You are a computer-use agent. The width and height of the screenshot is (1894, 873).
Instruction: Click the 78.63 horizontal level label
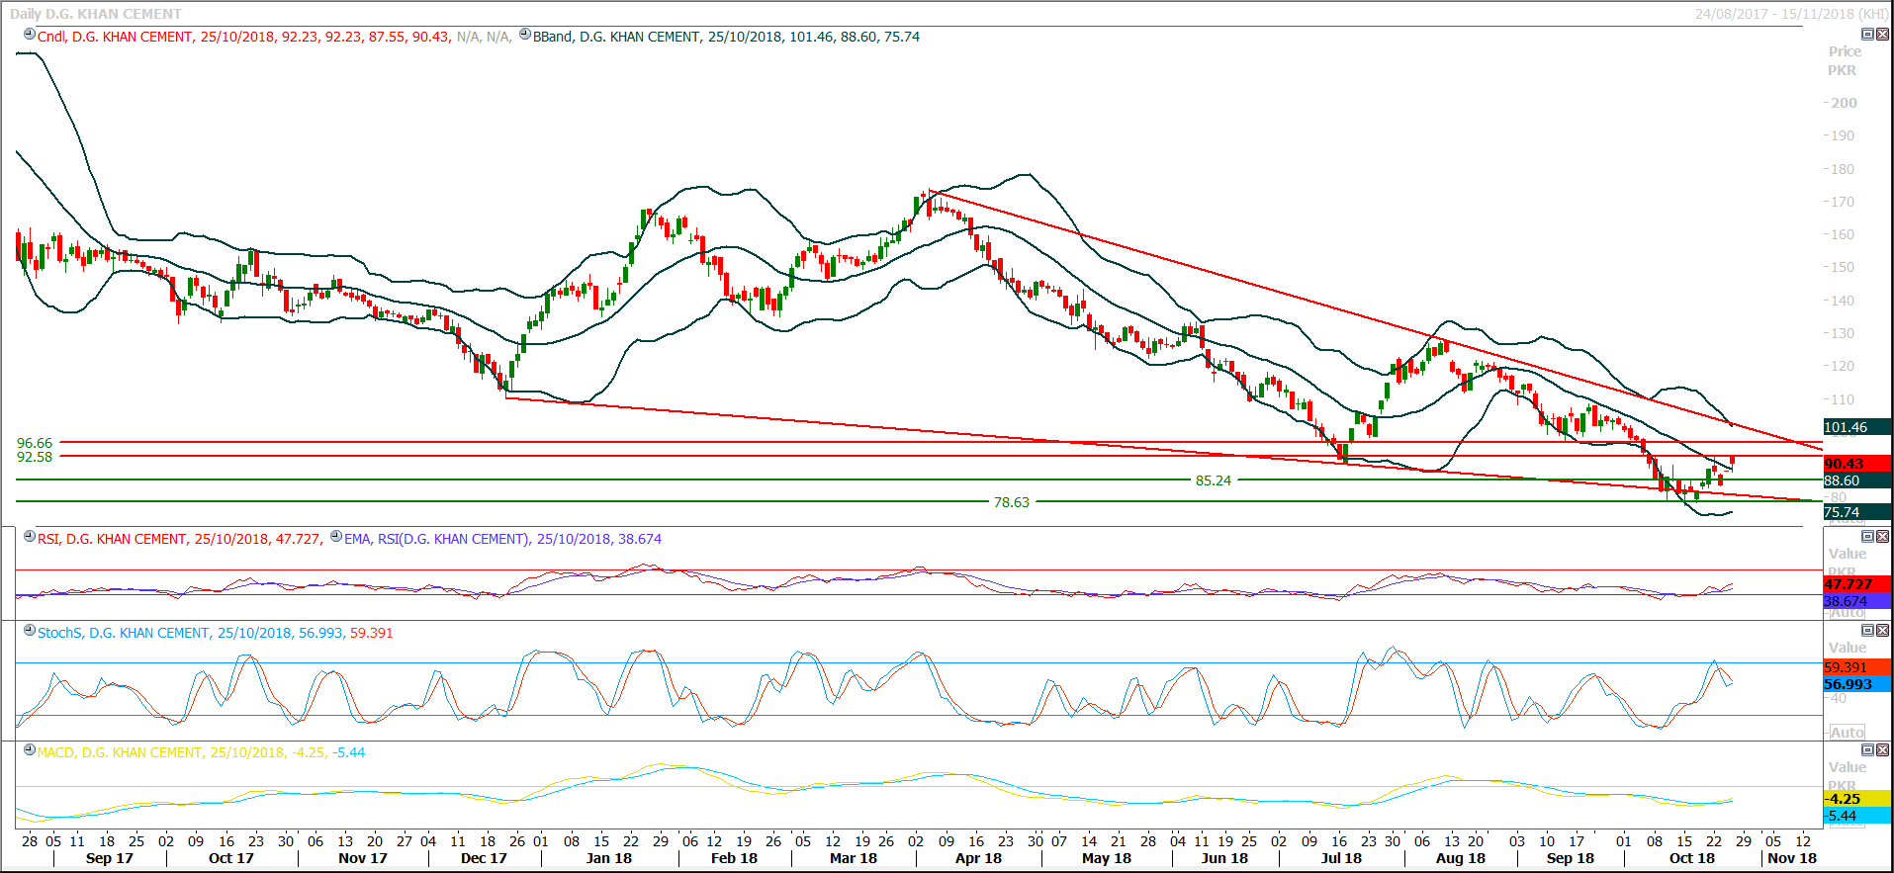[x=1011, y=502]
